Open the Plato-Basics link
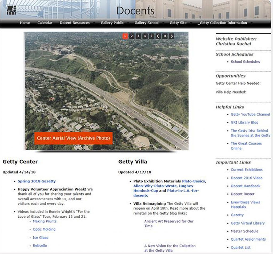Image resolution: width=273 pixels, height=254 pixels. coord(194,181)
